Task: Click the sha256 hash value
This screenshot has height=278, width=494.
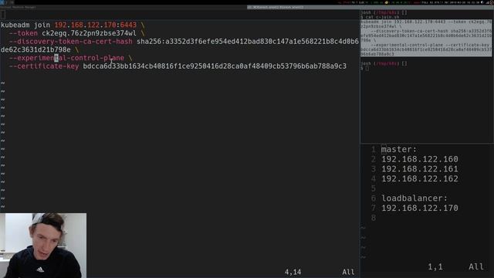Action: coord(248,41)
